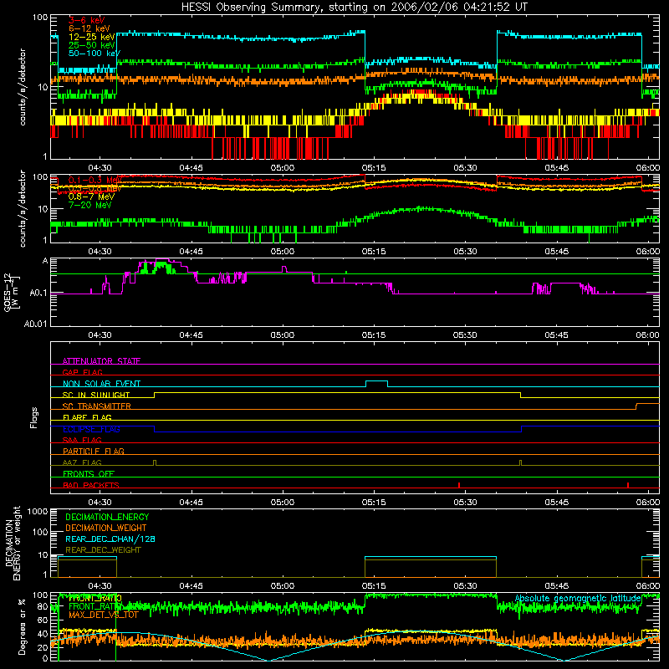Select the DECIMATION_ENERGY legend label

coord(107,517)
